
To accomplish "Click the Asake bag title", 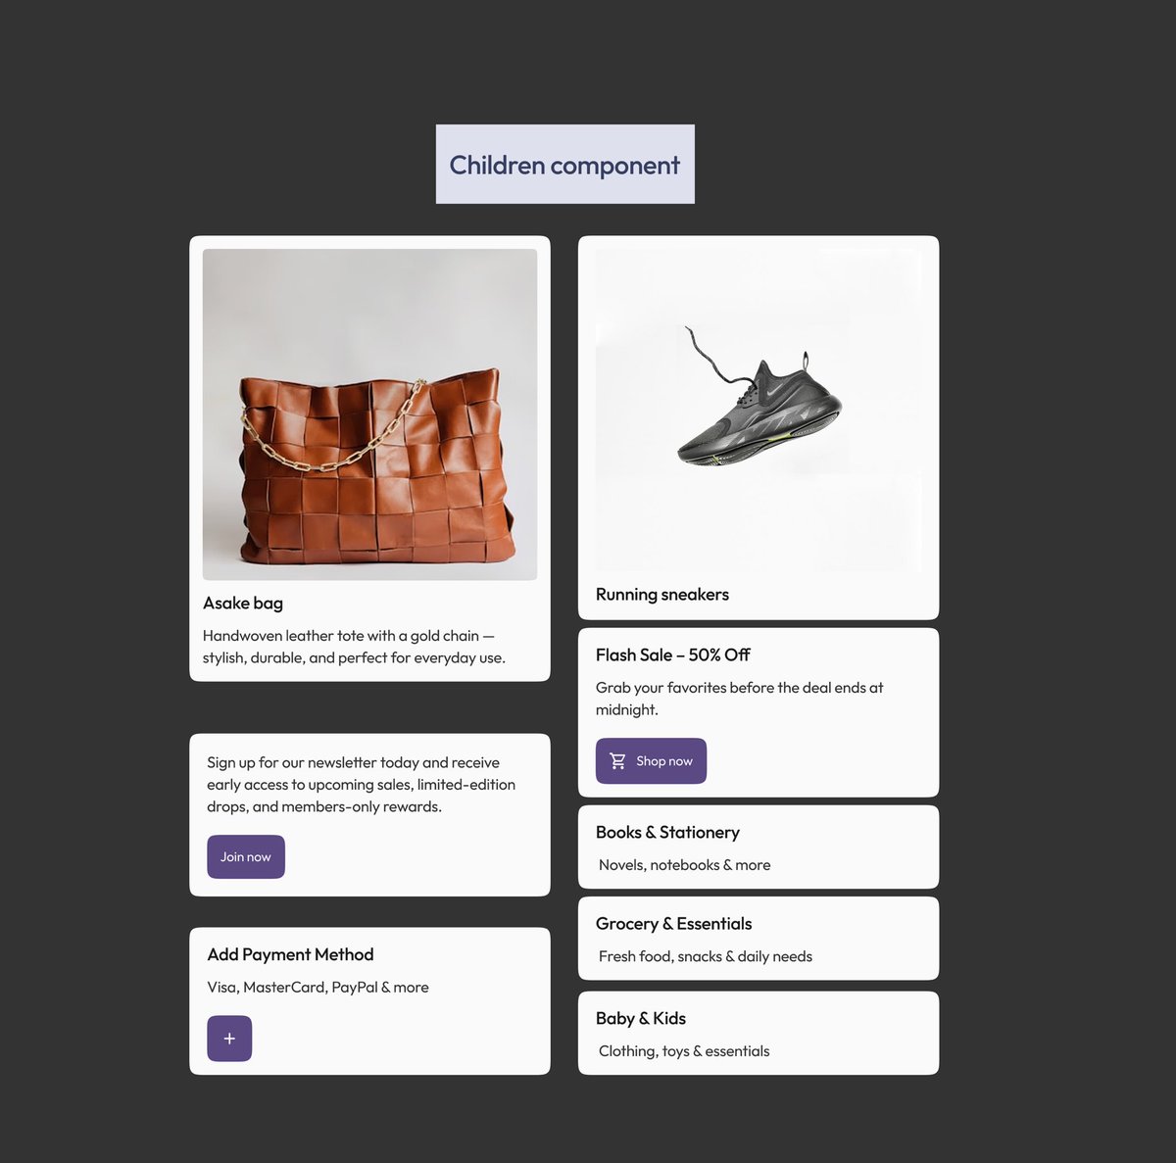I will 243,604.
